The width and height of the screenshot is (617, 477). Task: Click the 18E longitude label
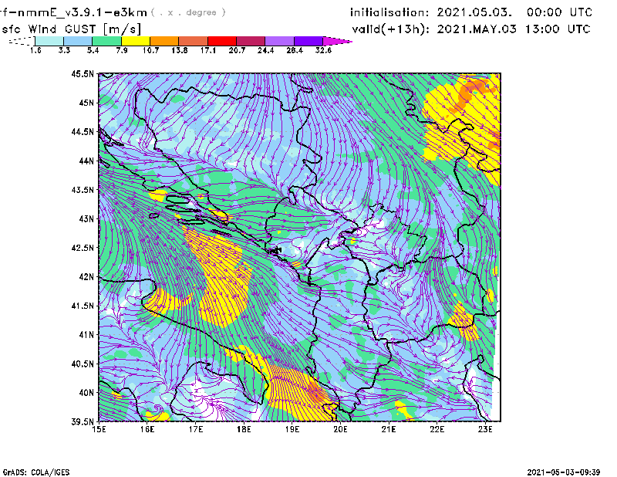tap(244, 429)
